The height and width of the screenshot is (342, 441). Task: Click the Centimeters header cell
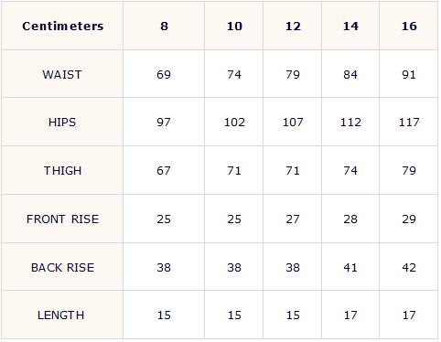coord(63,26)
